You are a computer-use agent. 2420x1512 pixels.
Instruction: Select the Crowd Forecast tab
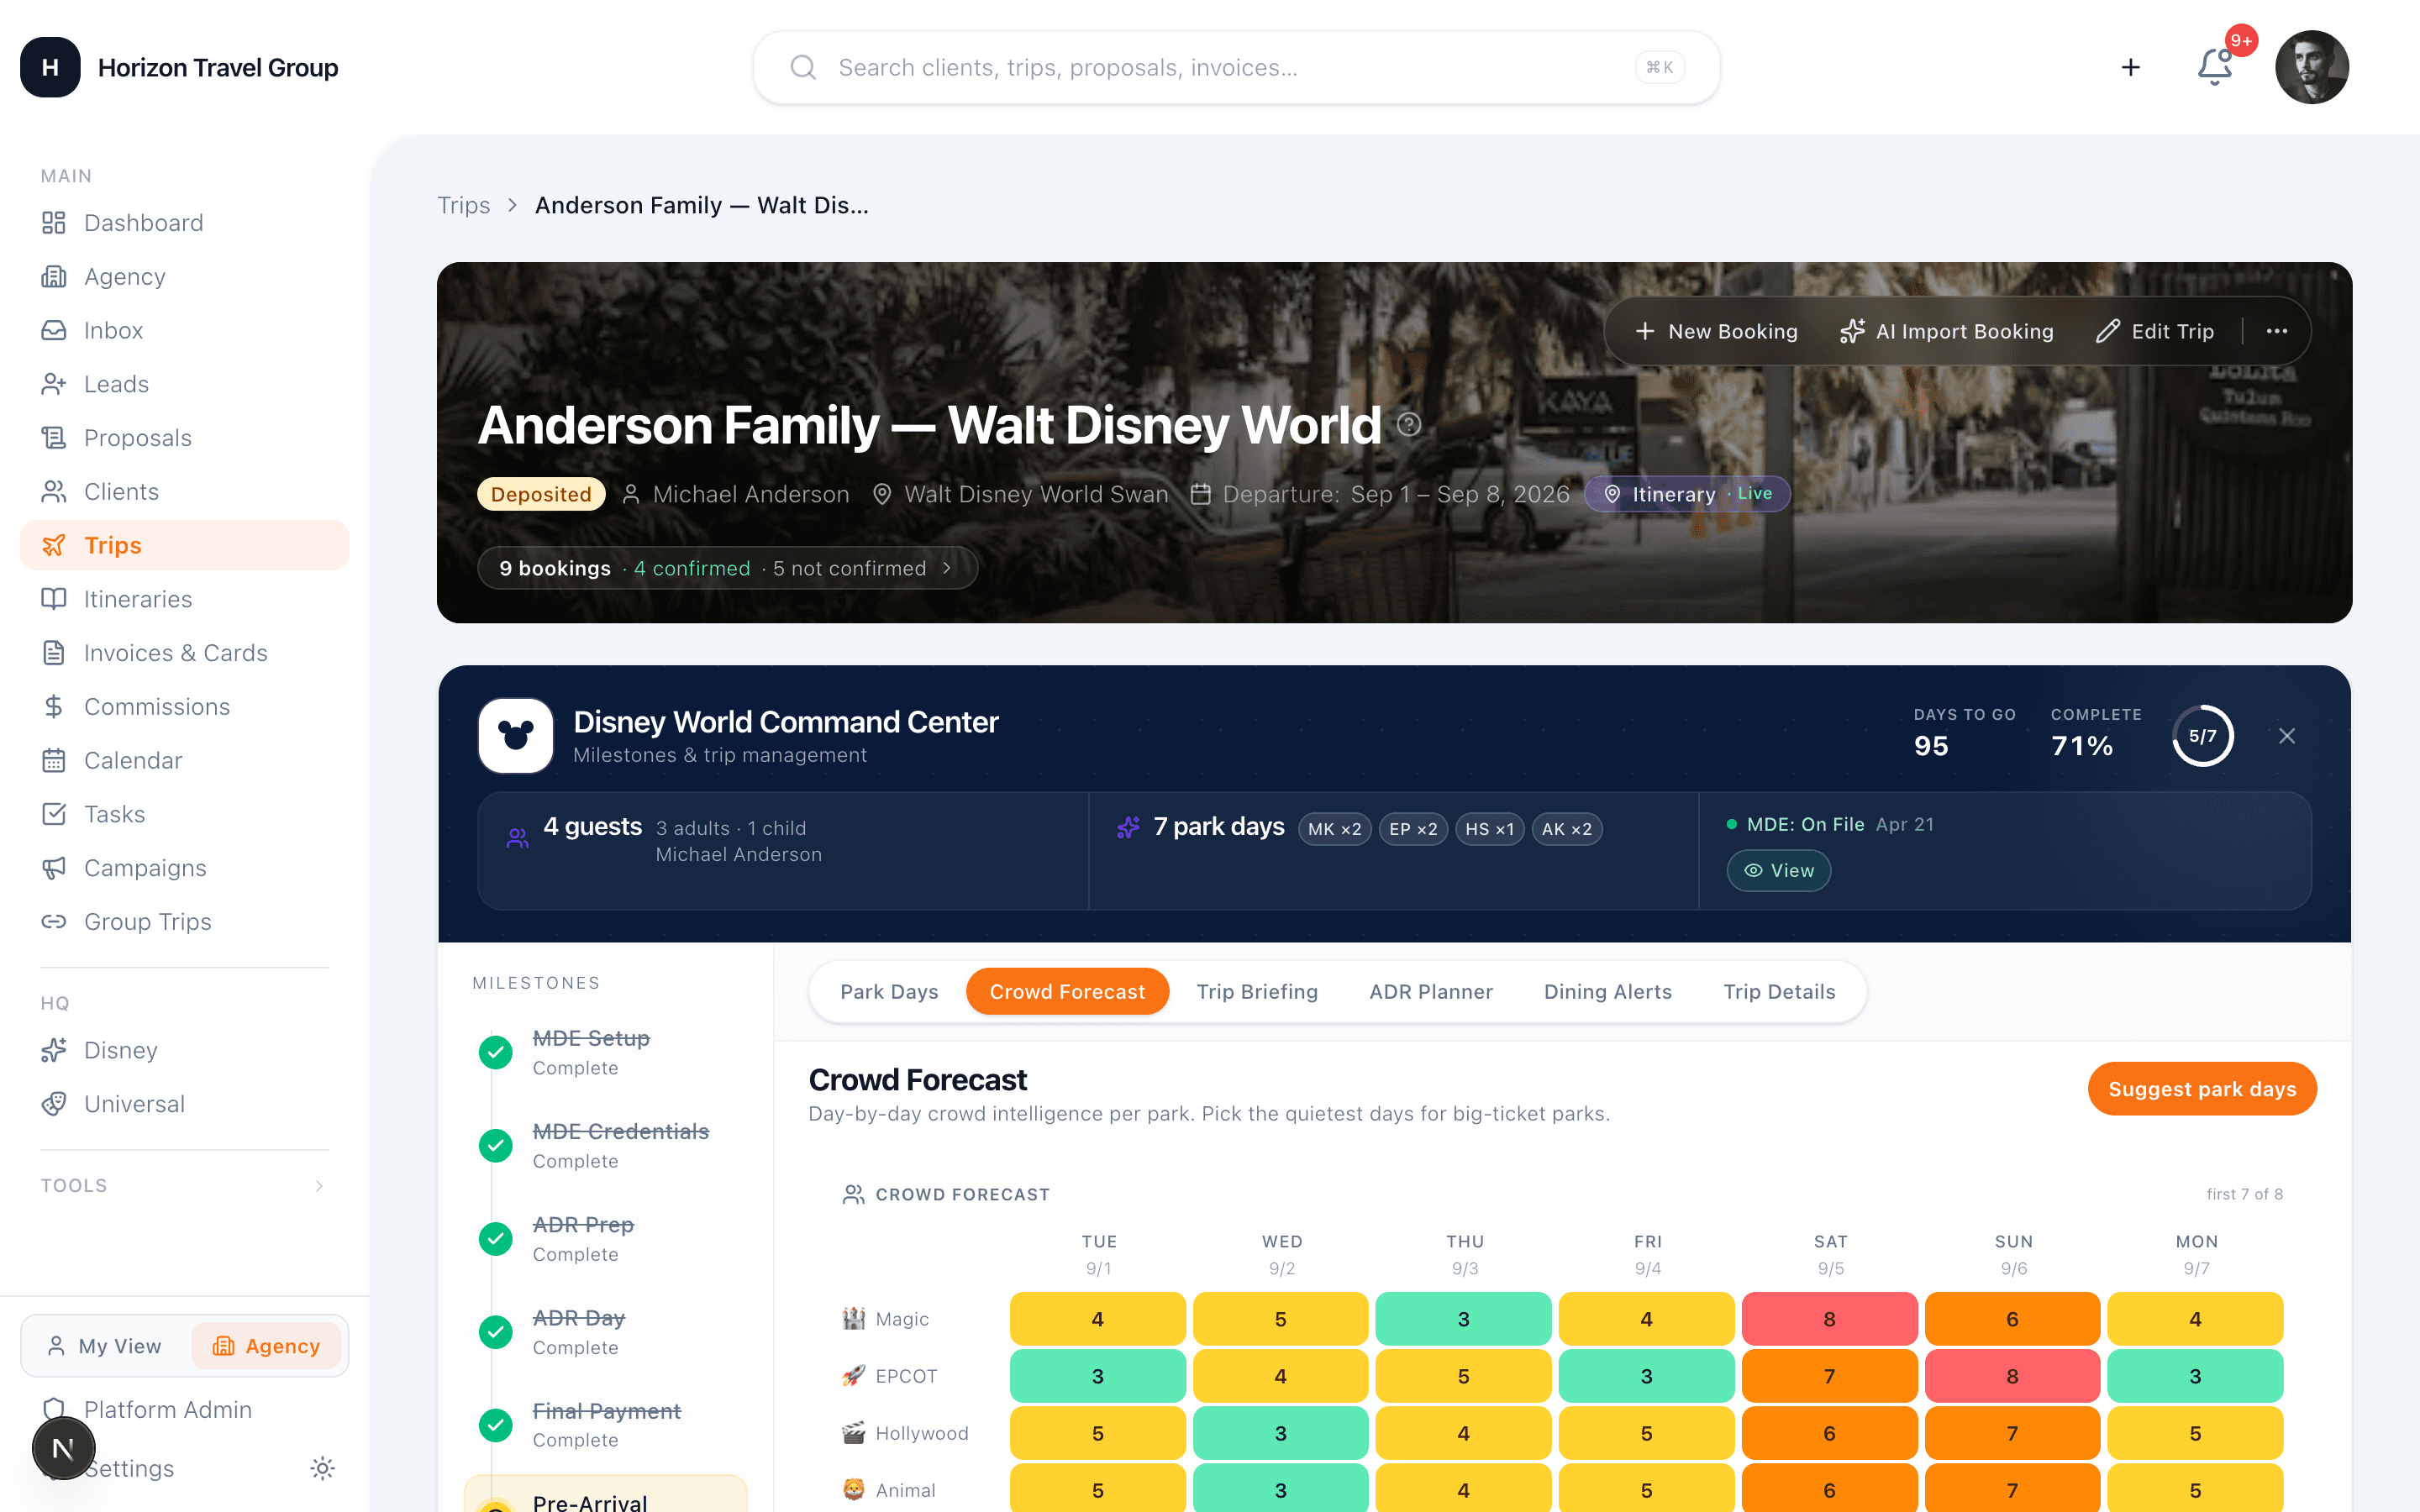pos(1067,991)
